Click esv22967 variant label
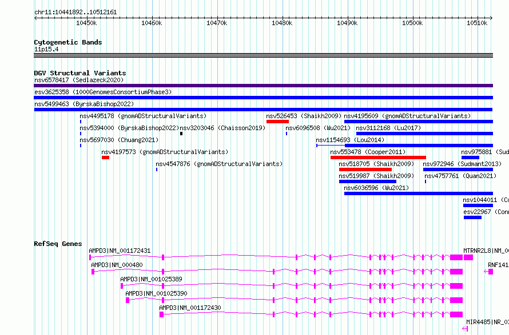This screenshot has height=335, width=509. (x=486, y=212)
